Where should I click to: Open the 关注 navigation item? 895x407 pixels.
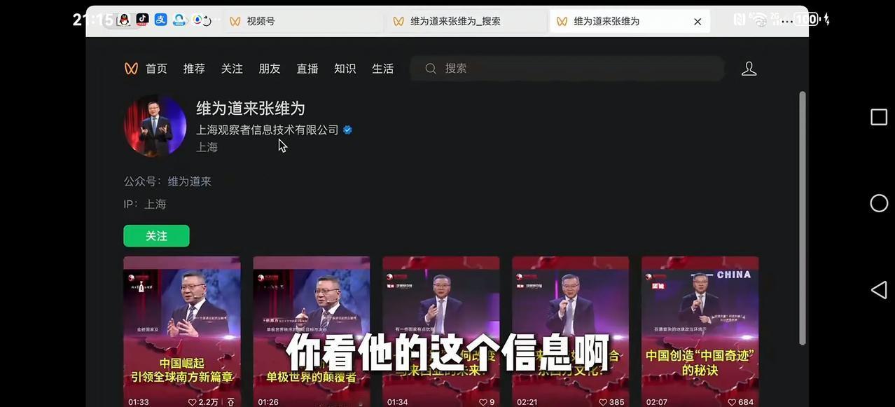tap(232, 69)
